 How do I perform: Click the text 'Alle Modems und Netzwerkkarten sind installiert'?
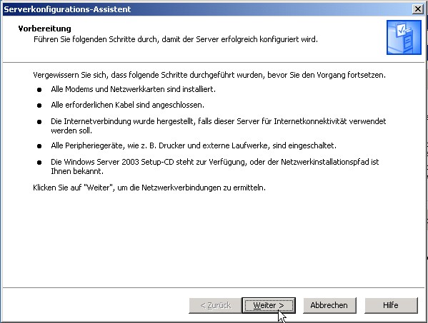(x=133, y=89)
